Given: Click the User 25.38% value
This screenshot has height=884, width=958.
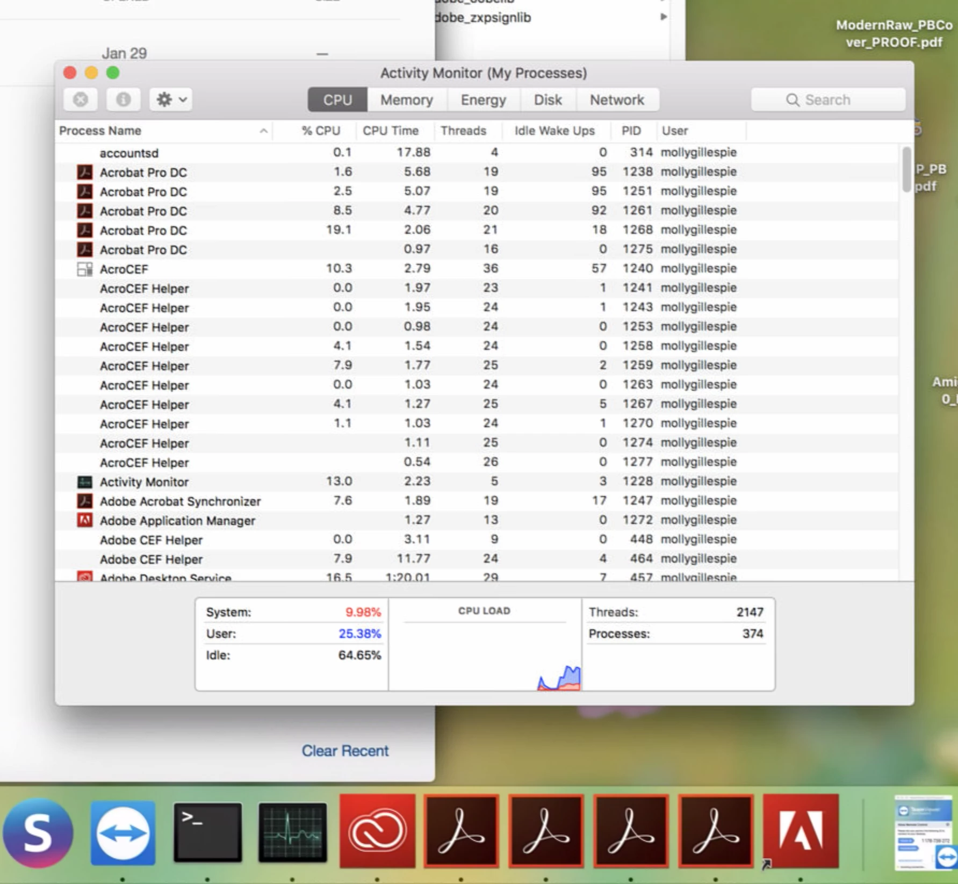Looking at the screenshot, I should tap(359, 634).
